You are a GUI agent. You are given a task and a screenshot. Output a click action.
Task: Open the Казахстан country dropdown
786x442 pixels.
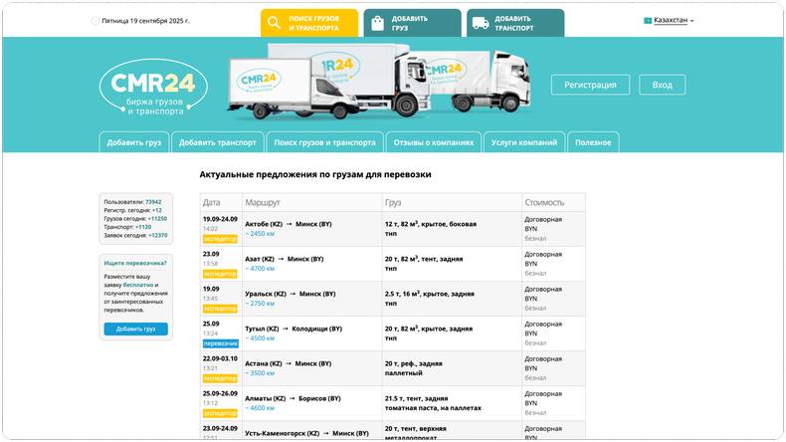[x=674, y=20]
